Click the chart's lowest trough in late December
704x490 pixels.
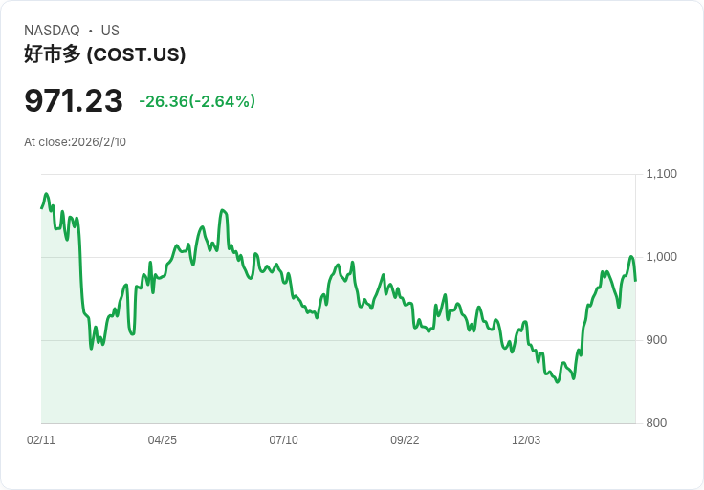(x=558, y=382)
